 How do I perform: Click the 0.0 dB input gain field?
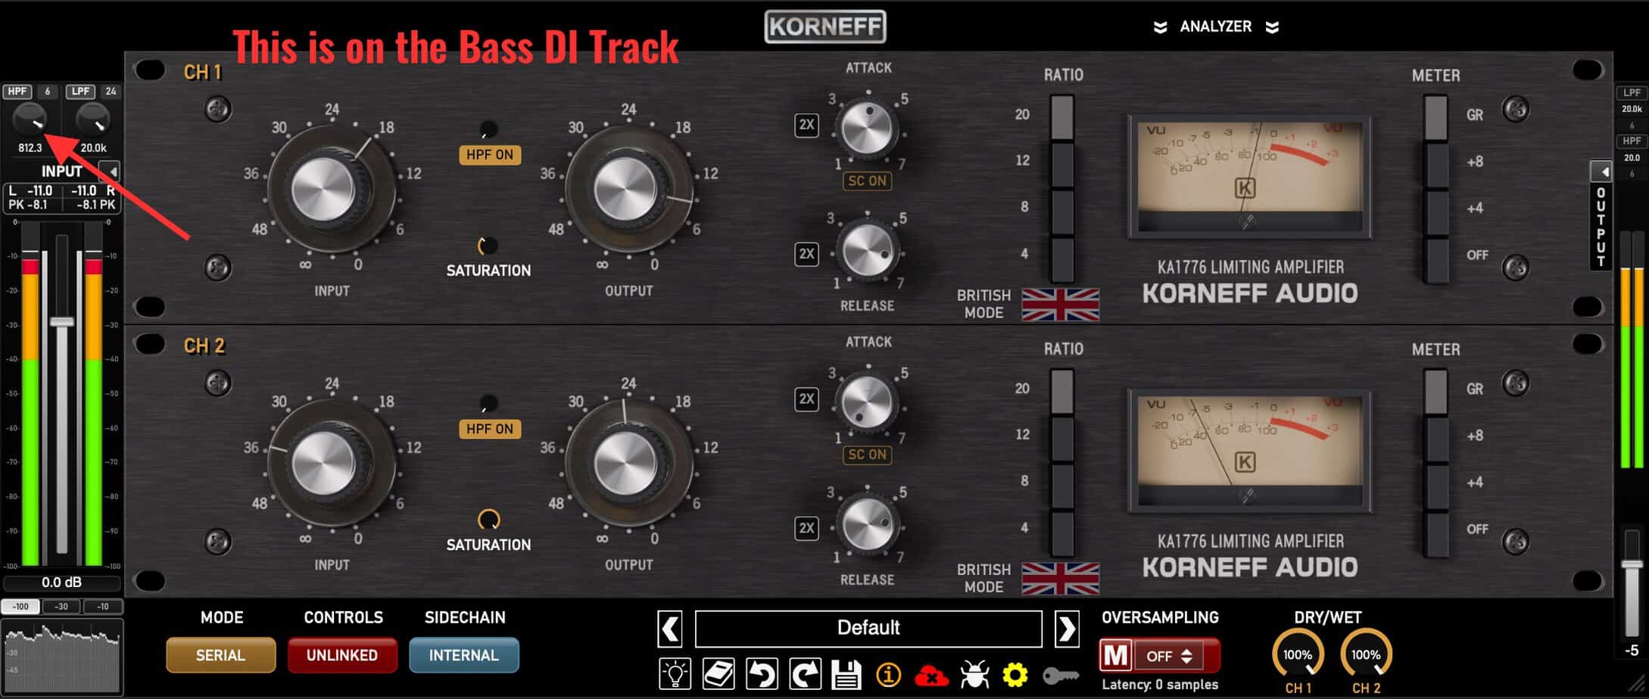click(61, 582)
